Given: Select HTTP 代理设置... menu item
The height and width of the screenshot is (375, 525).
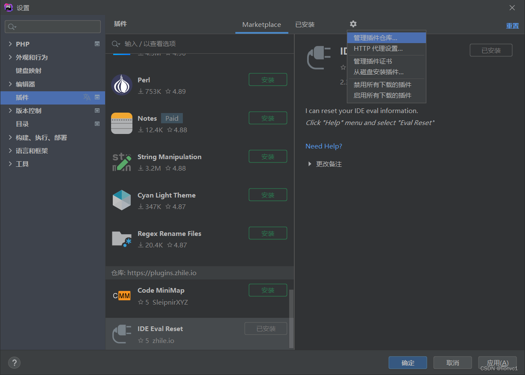Looking at the screenshot, I should (x=387, y=49).
